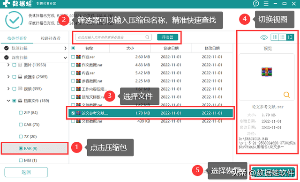Collapse the 深度扫描 section arrow

pos(65,58)
